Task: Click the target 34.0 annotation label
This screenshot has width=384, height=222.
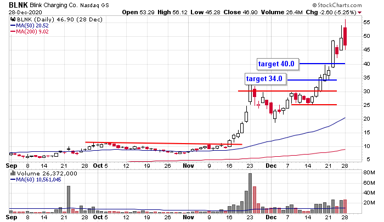Action: click(x=266, y=79)
